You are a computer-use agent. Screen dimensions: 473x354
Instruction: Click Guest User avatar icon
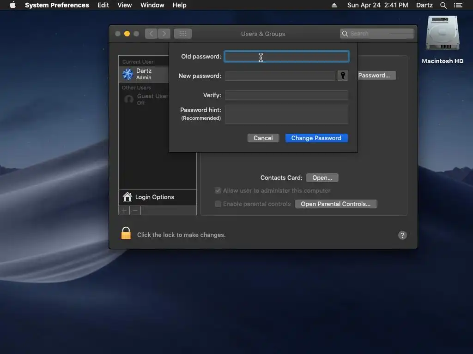129,99
